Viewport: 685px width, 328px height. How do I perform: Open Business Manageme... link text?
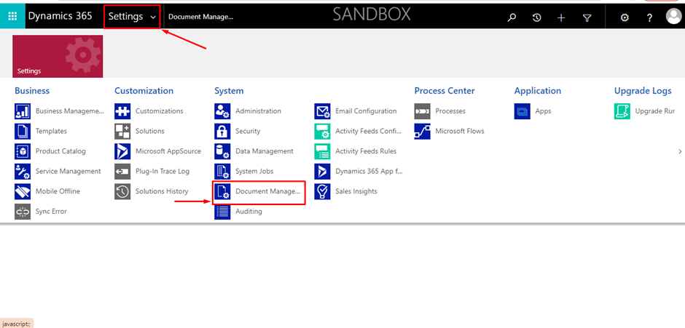pos(70,111)
